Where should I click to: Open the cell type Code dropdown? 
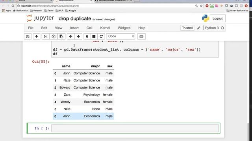(x=121, y=36)
